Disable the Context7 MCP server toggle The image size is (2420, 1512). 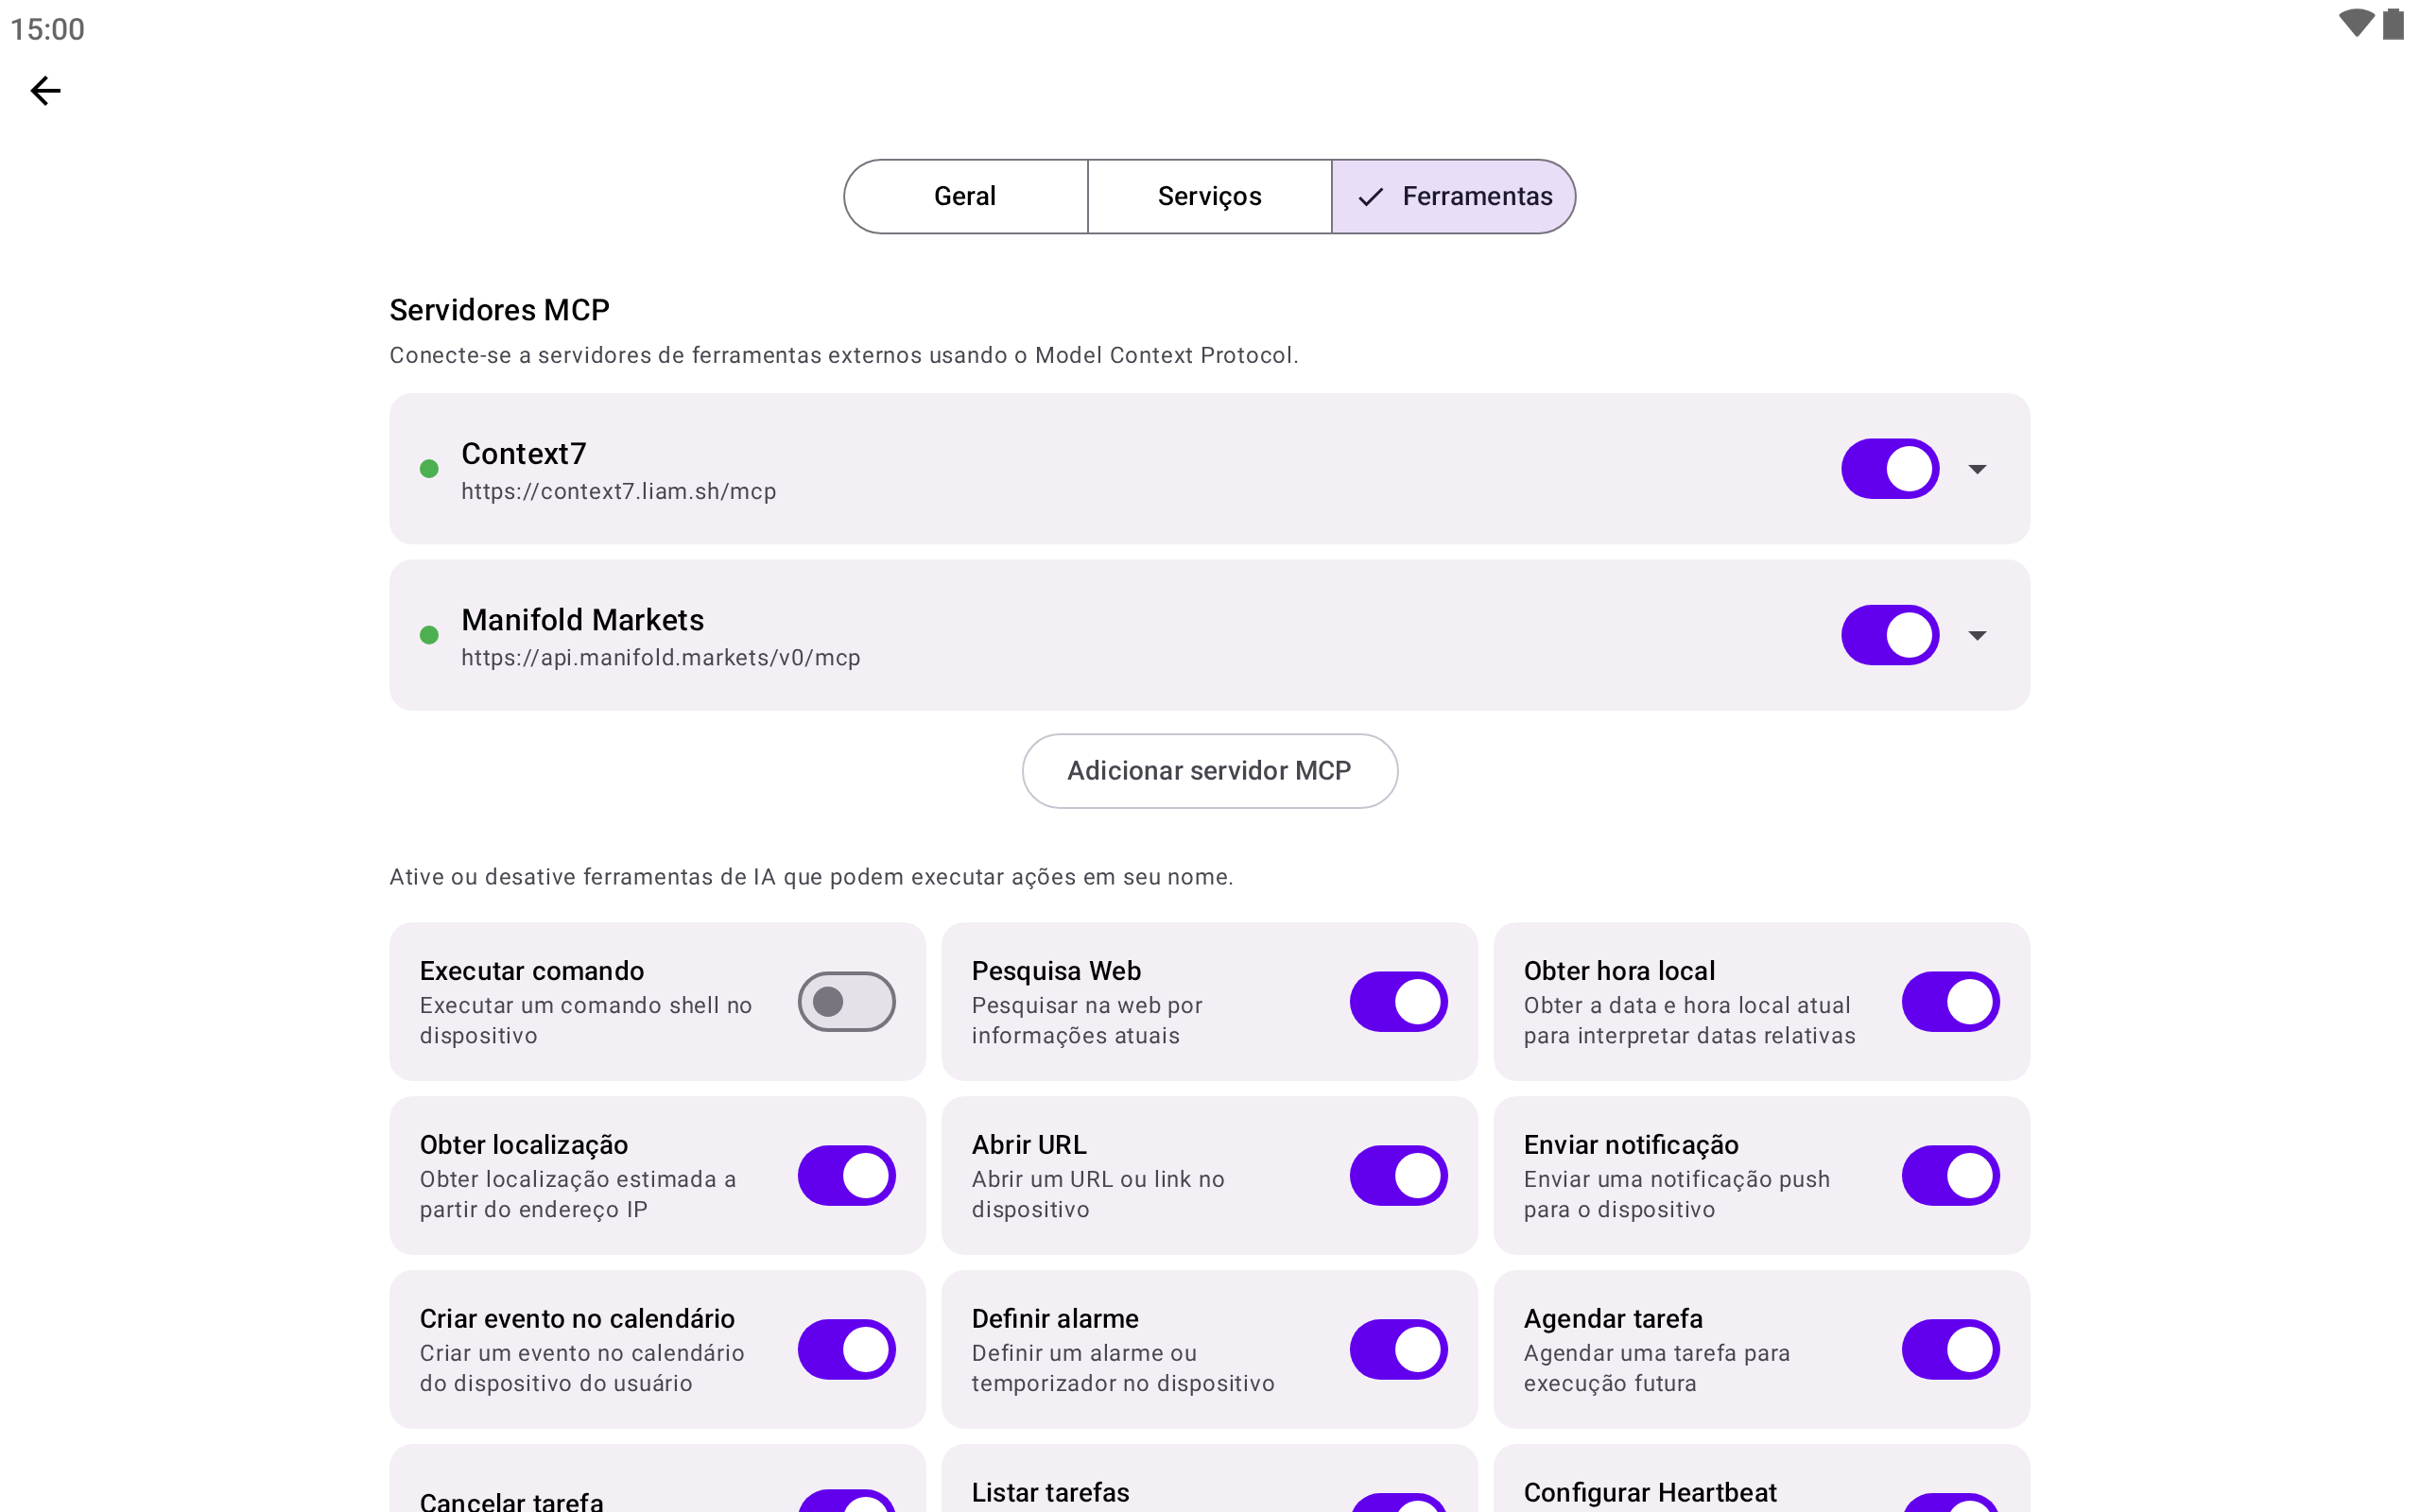click(1889, 469)
